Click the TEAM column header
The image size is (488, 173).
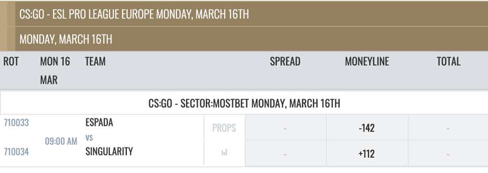[x=95, y=61]
